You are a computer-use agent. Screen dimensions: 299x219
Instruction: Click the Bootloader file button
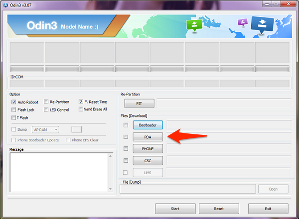[148, 125]
